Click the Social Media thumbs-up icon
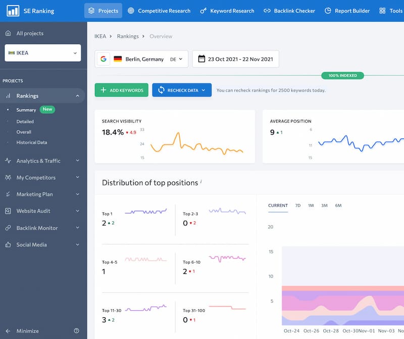This screenshot has height=339, width=404. [x=8, y=245]
